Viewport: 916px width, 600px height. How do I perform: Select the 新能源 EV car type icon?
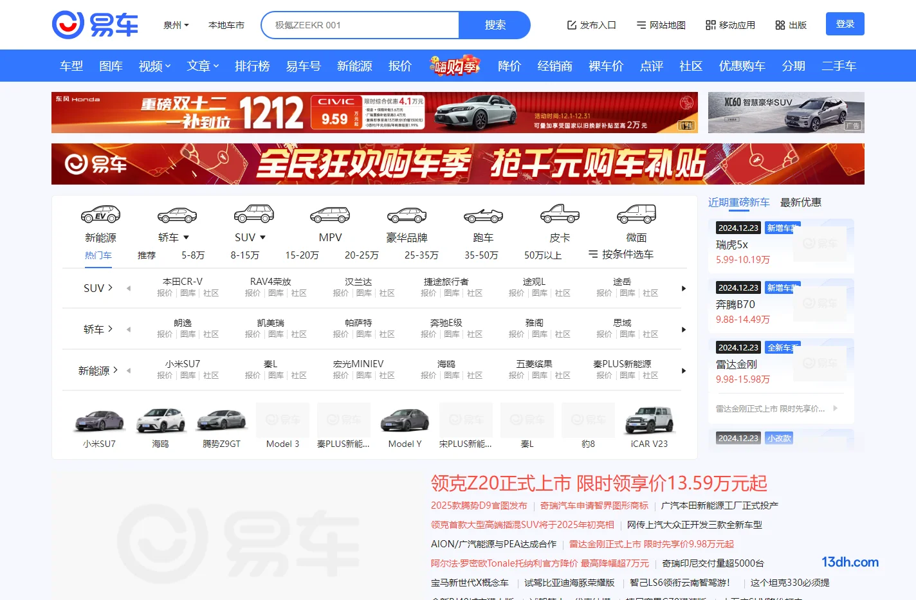(x=100, y=214)
